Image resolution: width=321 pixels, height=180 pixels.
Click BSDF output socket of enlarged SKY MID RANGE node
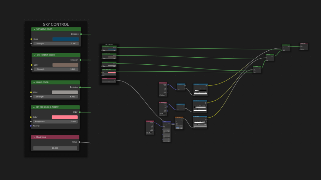pos(80,112)
